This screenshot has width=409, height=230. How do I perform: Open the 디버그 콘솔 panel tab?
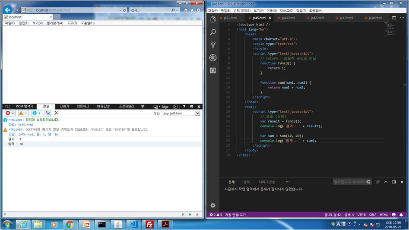point(267,182)
